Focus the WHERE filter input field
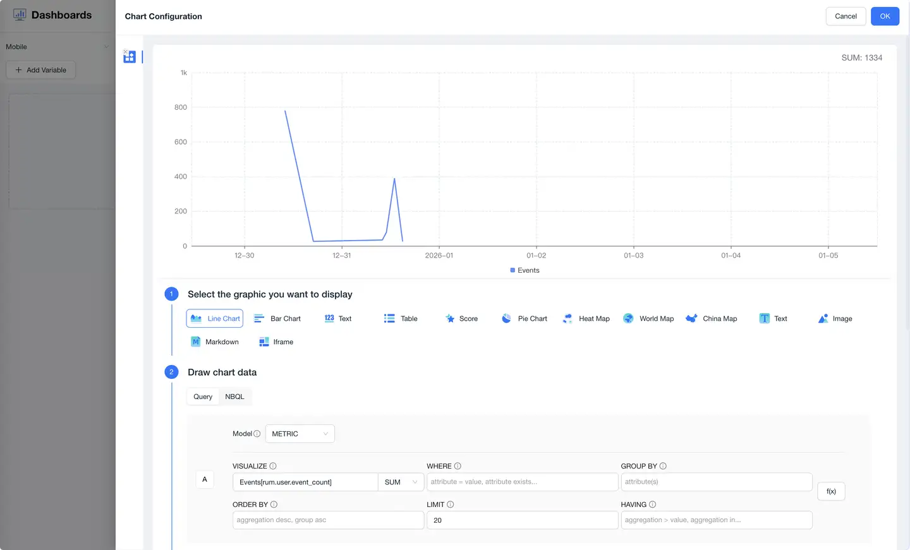Image resolution: width=910 pixels, height=550 pixels. click(522, 482)
